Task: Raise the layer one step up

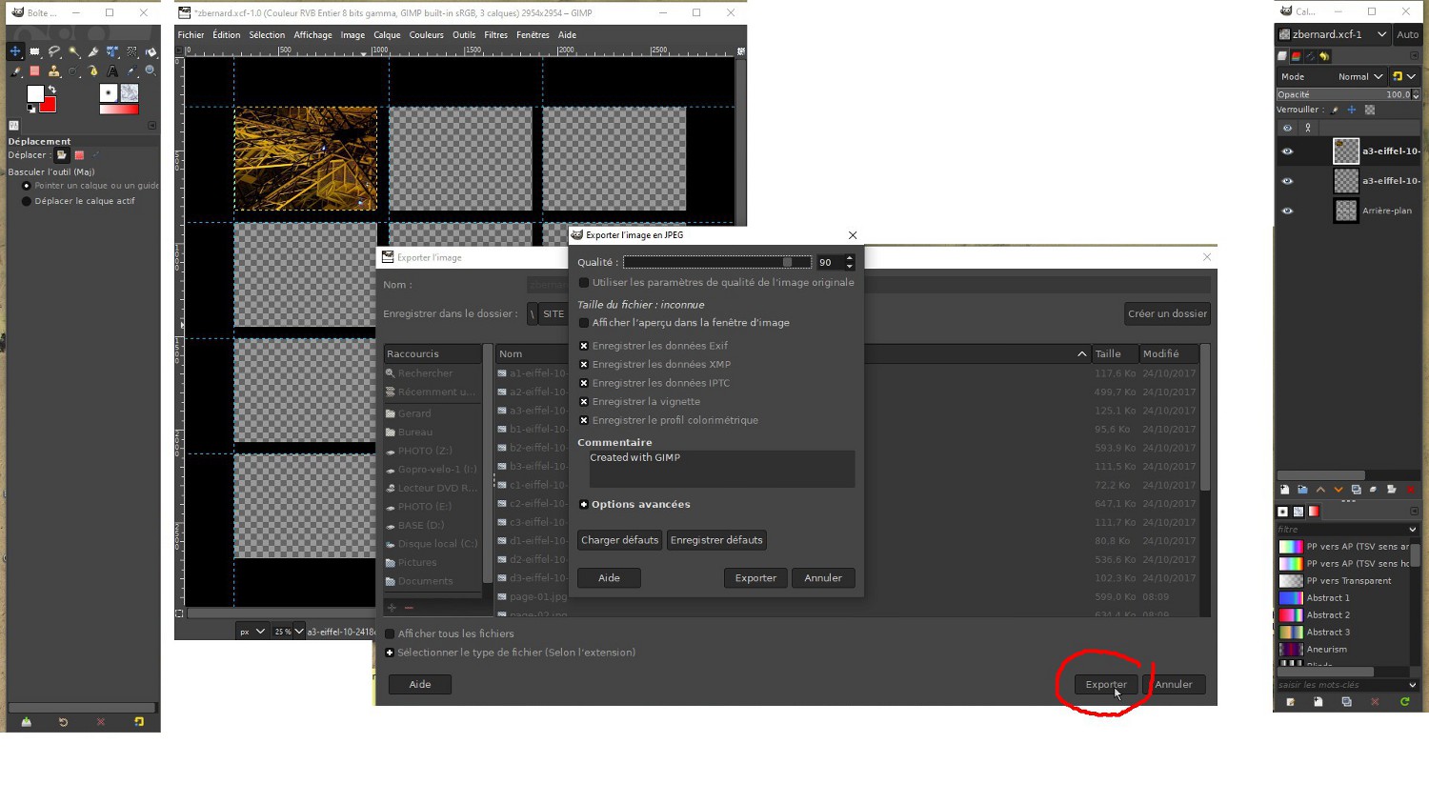Action: pyautogui.click(x=1320, y=490)
